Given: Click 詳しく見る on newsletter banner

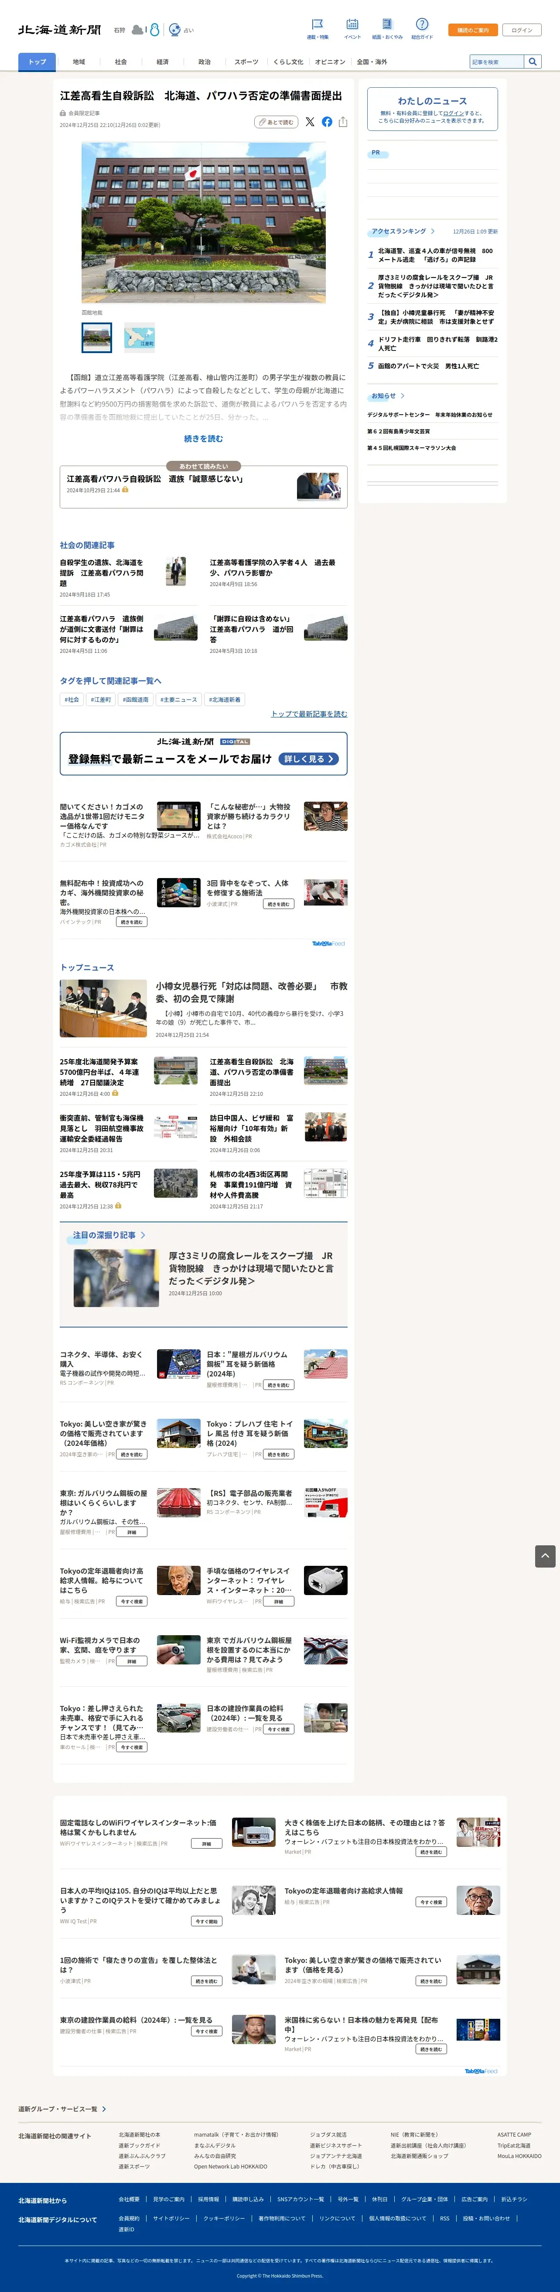Looking at the screenshot, I should click(x=309, y=759).
